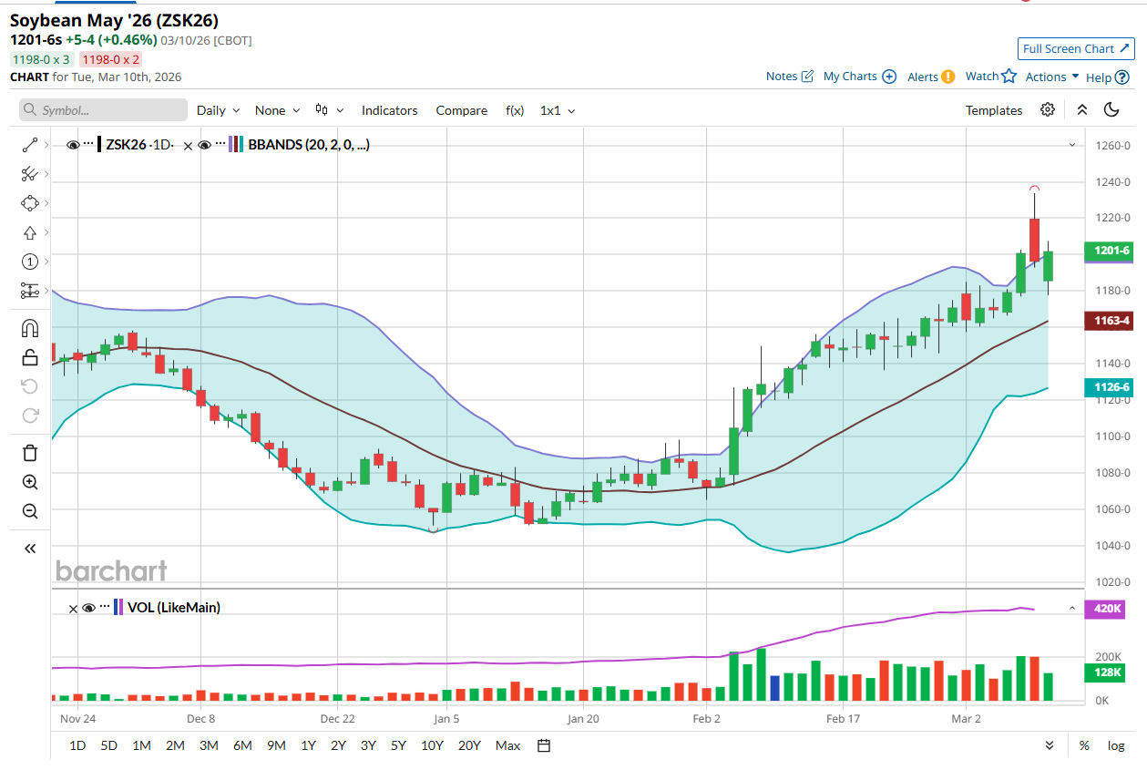The width and height of the screenshot is (1147, 770).
Task: Open the 1x1 grid layout dropdown
Action: 558,110
